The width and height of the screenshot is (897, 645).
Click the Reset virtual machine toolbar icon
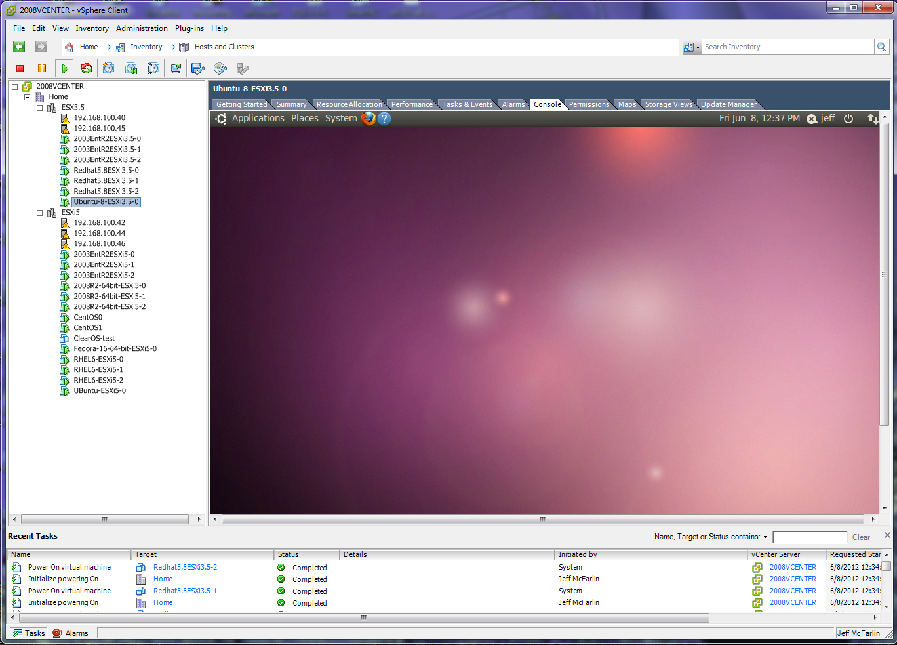point(87,68)
